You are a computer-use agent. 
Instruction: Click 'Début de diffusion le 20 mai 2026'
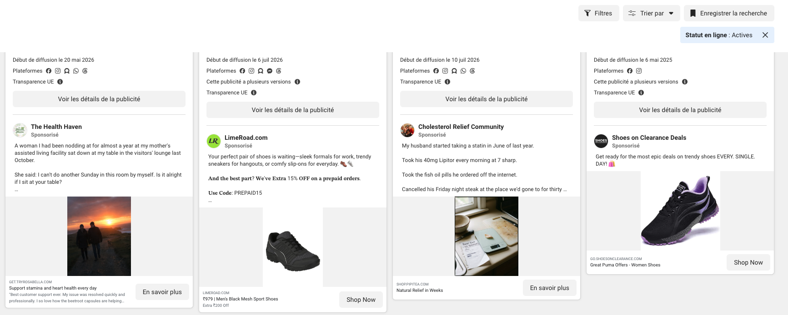53,60
